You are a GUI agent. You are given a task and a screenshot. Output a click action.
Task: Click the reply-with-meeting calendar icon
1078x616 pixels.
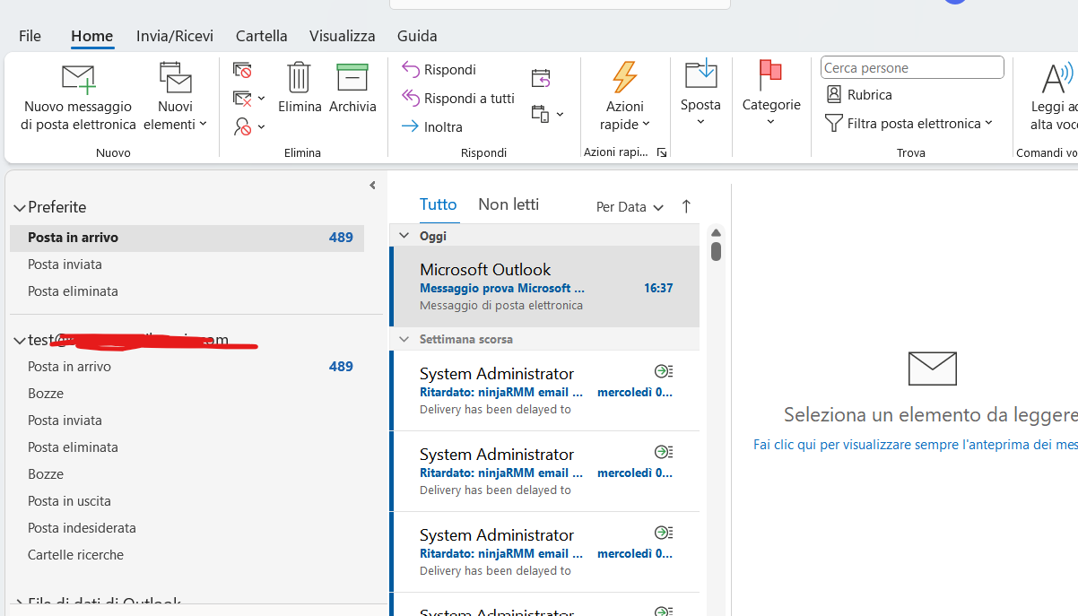pyautogui.click(x=541, y=79)
